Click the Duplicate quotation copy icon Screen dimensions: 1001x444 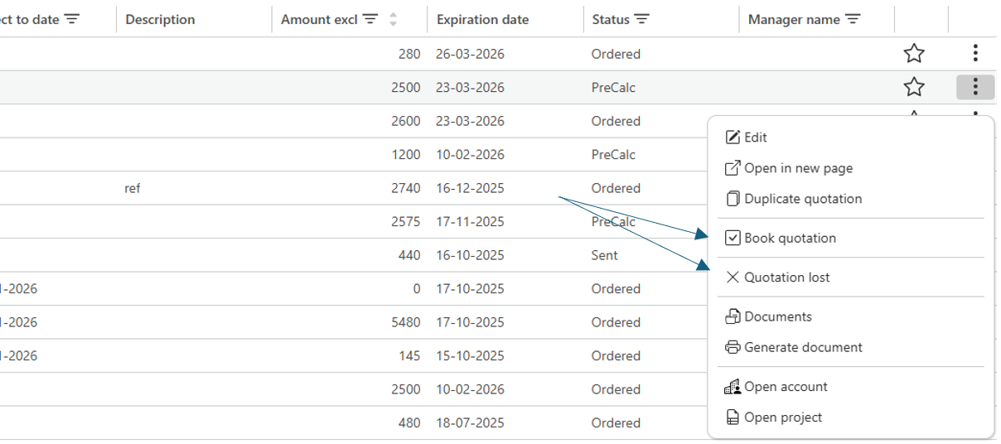pyautogui.click(x=733, y=199)
